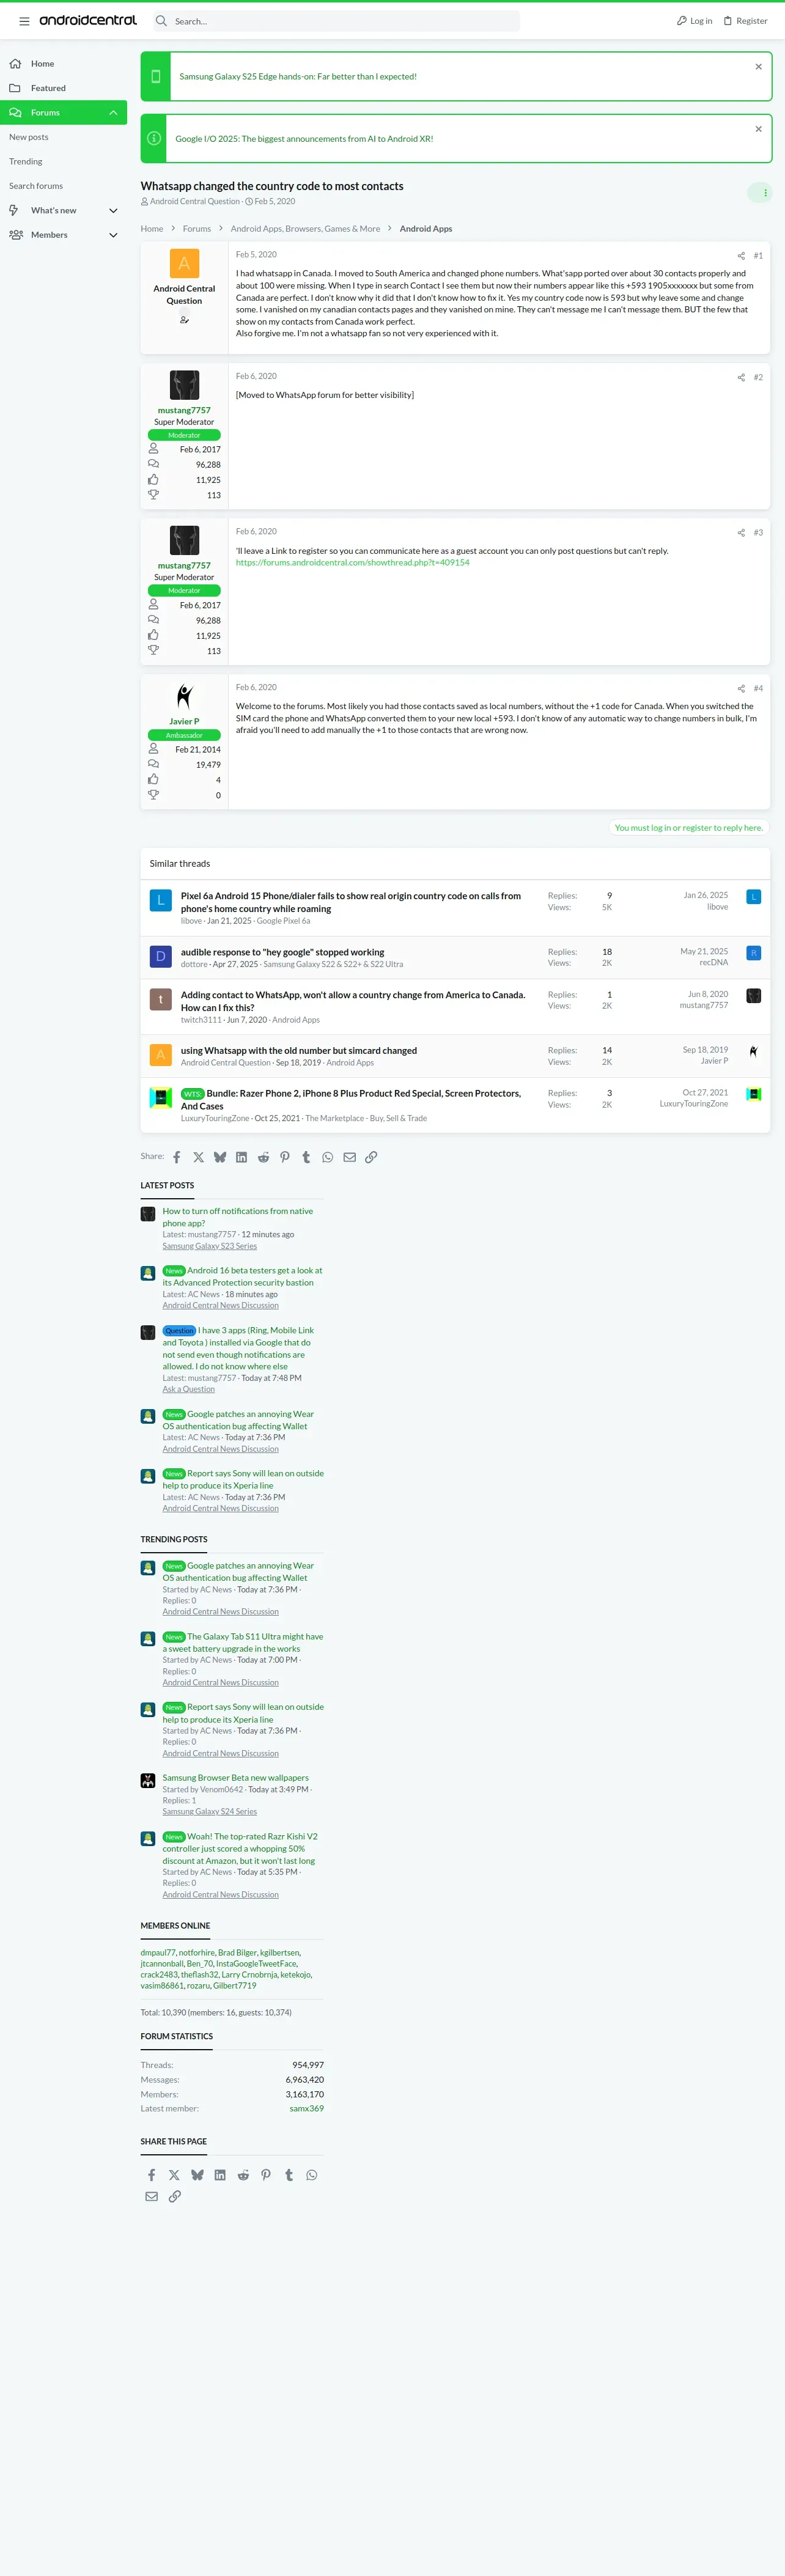This screenshot has width=785, height=2576.
Task: Open the hamburger navigation menu
Action: [24, 21]
